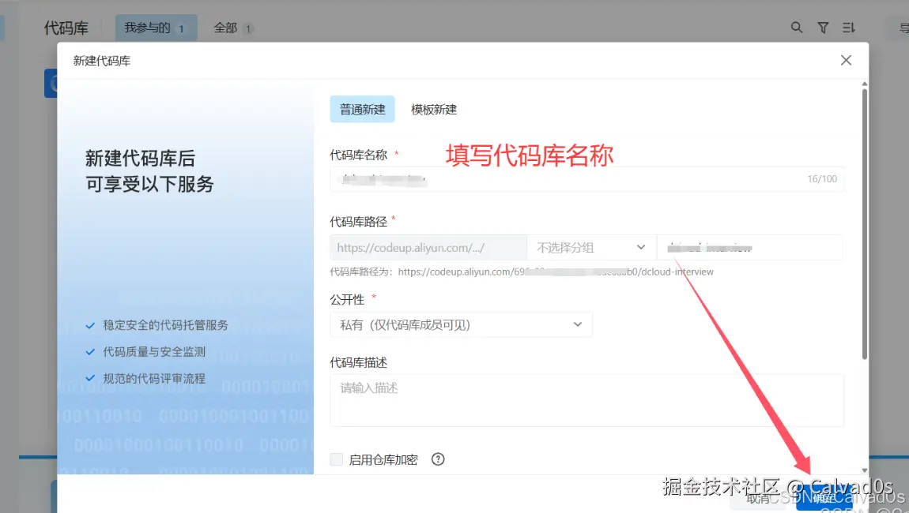The width and height of the screenshot is (909, 513).
Task: Open the sort order icon
Action: pyautogui.click(x=848, y=28)
